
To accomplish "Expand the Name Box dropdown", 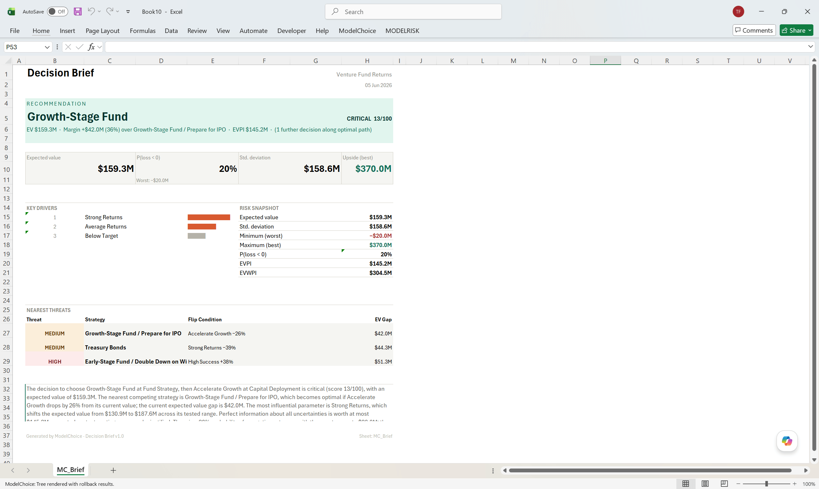I will click(x=47, y=47).
